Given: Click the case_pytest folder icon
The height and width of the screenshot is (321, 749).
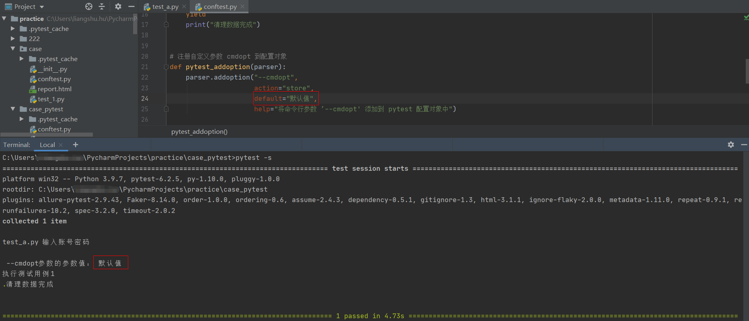Looking at the screenshot, I should (x=24, y=109).
